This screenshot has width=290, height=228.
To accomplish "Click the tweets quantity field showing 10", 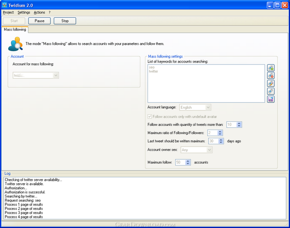I will 232,125.
